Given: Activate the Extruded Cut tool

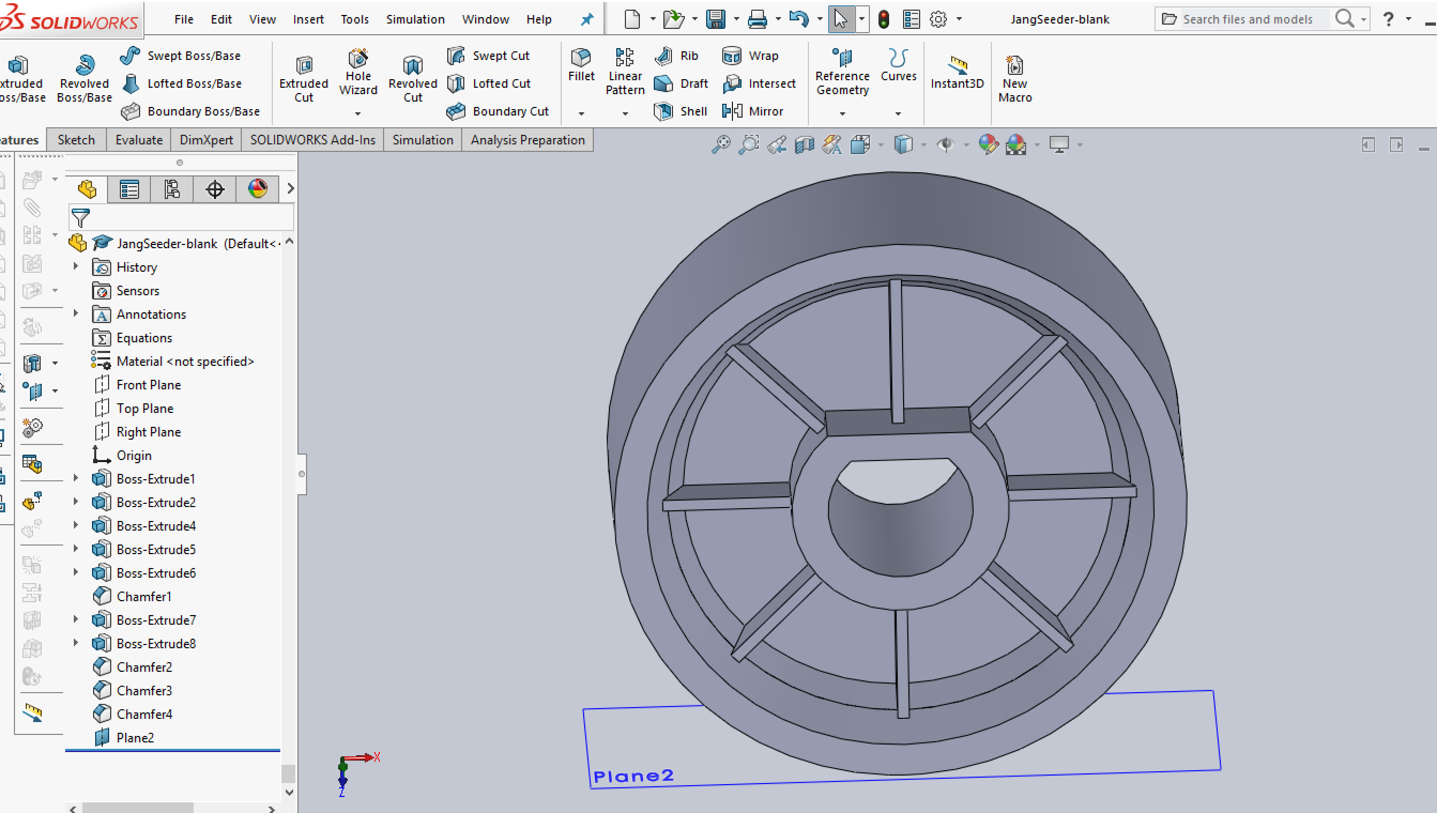Looking at the screenshot, I should coord(303,79).
